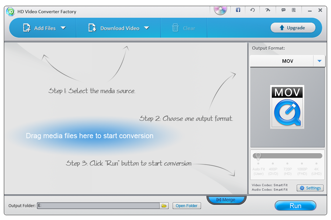Screen dimensions: 331x220
Task: Open the MOV output format dropdown arrow
Action: (x=319, y=61)
